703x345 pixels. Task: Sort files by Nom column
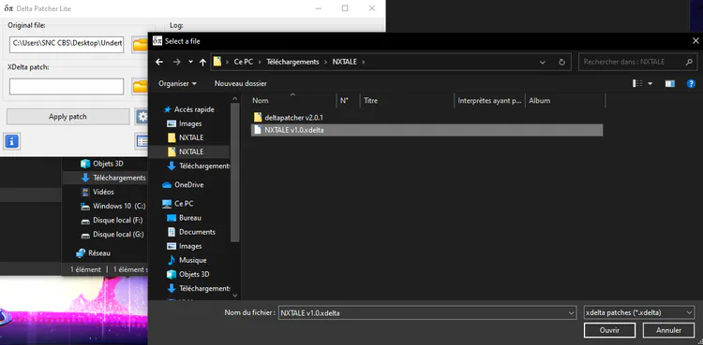click(x=292, y=101)
